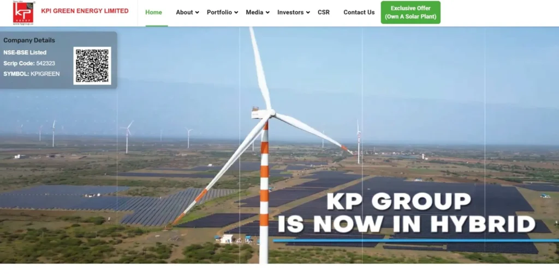Go to the CSR page
Image resolution: width=559 pixels, height=274 pixels.
pyautogui.click(x=324, y=13)
